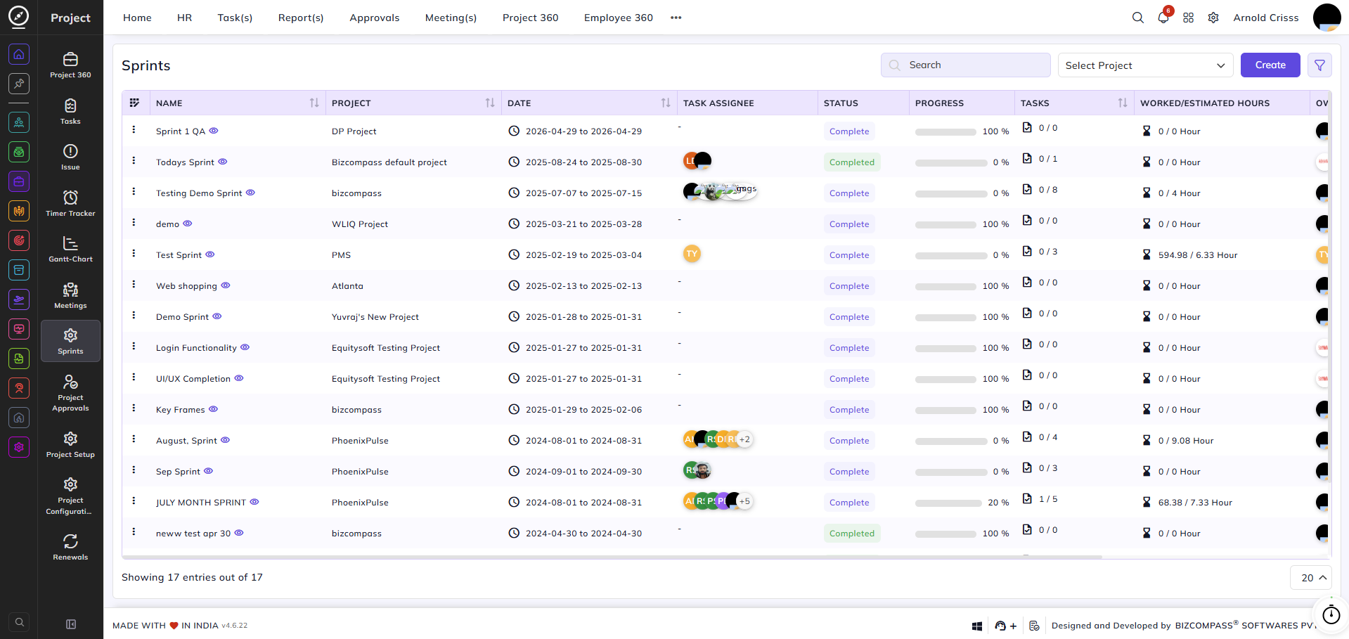The width and height of the screenshot is (1349, 639).
Task: Open Renewals in the sidebar
Action: pyautogui.click(x=70, y=547)
